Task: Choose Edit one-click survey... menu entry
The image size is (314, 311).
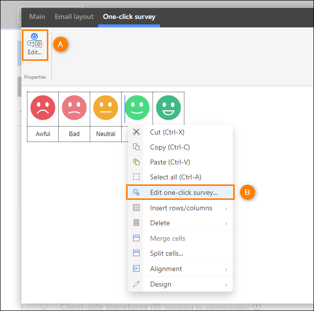Action: click(180, 192)
